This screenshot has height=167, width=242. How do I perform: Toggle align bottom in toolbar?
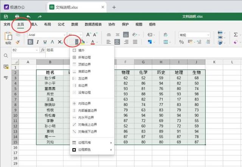(x=126, y=35)
